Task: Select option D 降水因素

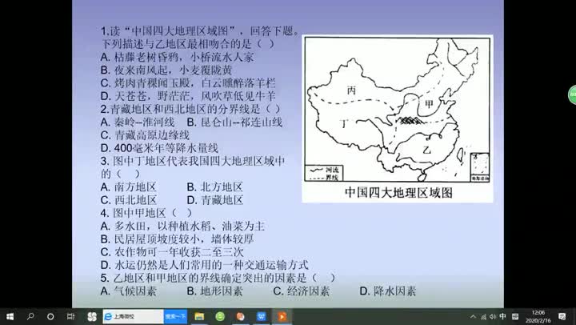Action: [x=387, y=291]
